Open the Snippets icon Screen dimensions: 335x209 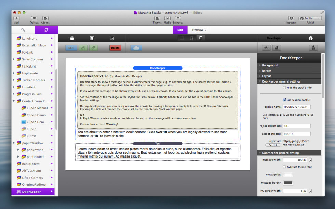point(178,18)
